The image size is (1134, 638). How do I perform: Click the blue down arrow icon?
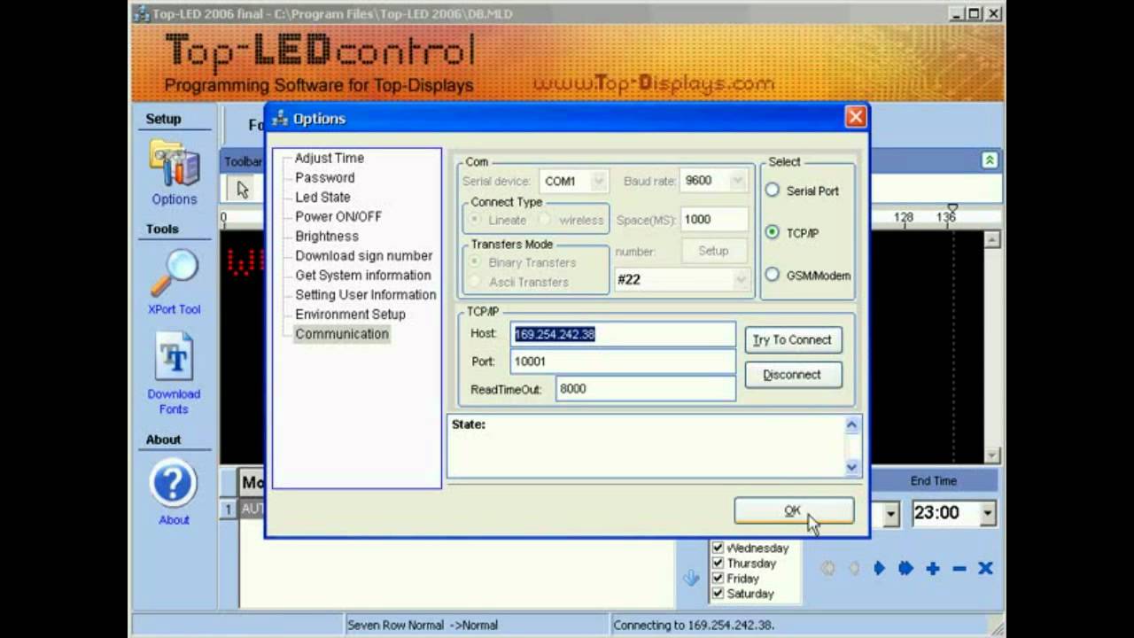[691, 578]
